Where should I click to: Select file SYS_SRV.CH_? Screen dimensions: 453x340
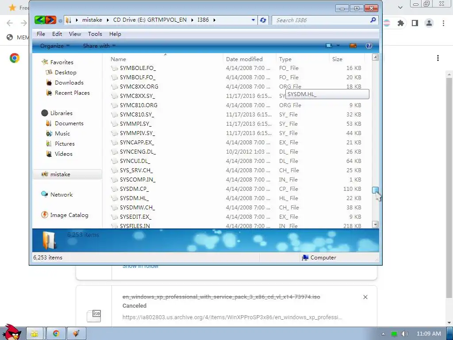pos(136,170)
